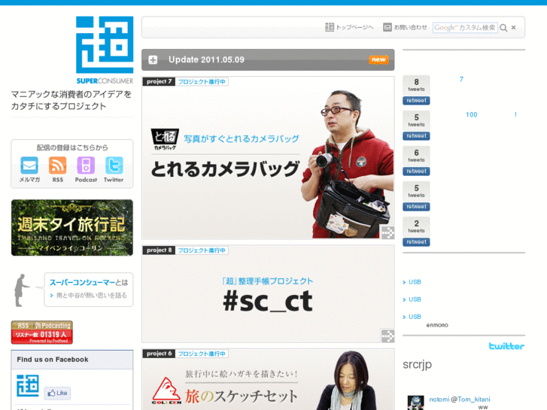Click the Super Consumer logo
The height and width of the screenshot is (410, 547).
coord(105,50)
